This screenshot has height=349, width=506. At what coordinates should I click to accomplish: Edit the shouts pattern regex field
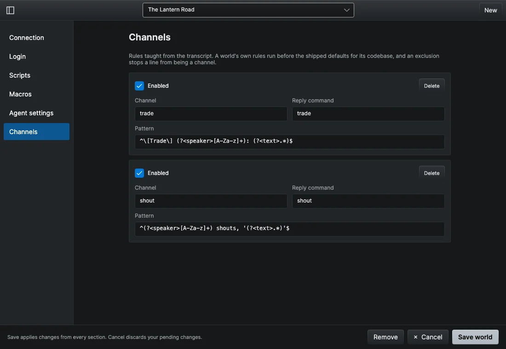(289, 229)
